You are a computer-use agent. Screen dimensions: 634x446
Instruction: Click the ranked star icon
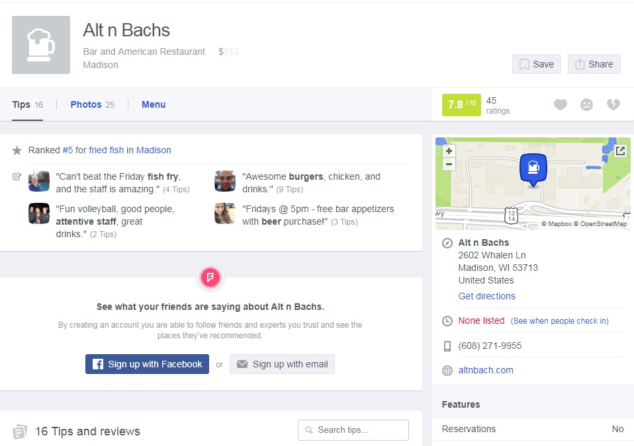[x=17, y=151]
